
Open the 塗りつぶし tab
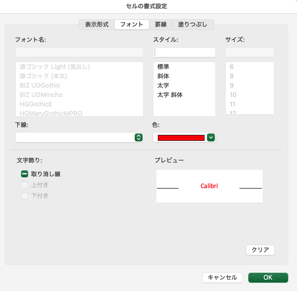193,24
